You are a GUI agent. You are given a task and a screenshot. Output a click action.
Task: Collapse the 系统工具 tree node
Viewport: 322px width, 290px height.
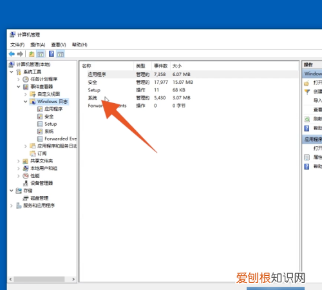pyautogui.click(x=12, y=72)
